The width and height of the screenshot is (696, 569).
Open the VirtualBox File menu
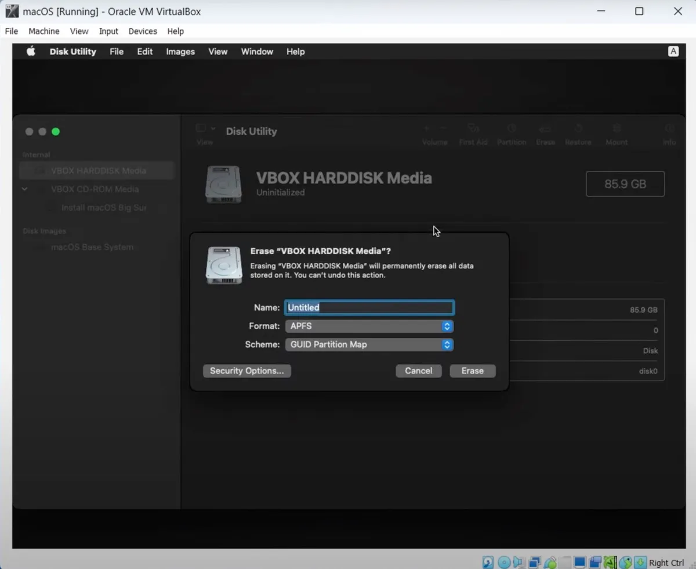pyautogui.click(x=12, y=31)
